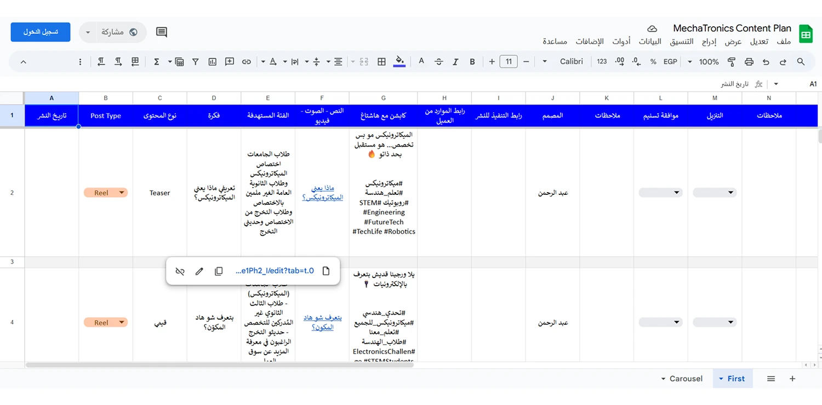
Task: Remove link using the unlink icon in popup
Action: (x=180, y=271)
